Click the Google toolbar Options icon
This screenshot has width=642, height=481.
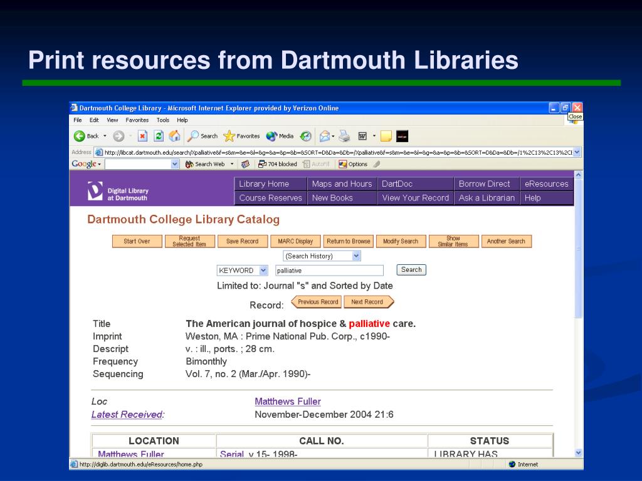tap(343, 165)
